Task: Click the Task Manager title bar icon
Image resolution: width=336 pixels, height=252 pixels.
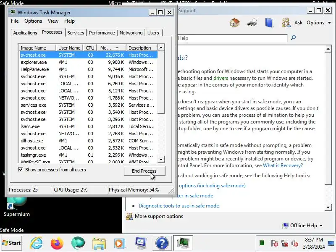Action: pyautogui.click(x=13, y=12)
